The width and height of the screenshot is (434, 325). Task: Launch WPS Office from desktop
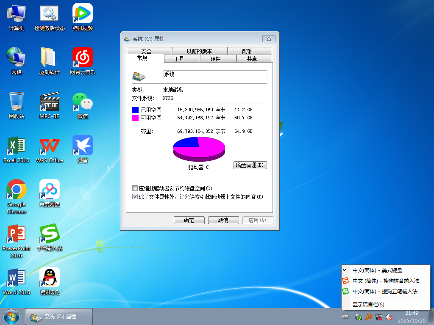point(50,146)
